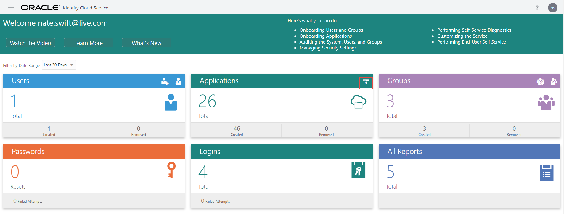Click the blue user figure icon in Users tile
Image resolution: width=564 pixels, height=214 pixels.
click(171, 102)
